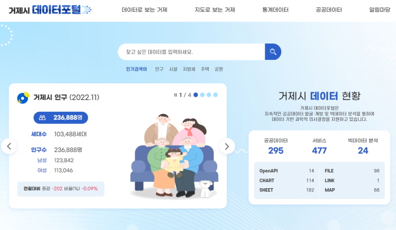This screenshot has height=230, width=396.
Task: Open the 통계데이터 menu
Action: point(276,10)
